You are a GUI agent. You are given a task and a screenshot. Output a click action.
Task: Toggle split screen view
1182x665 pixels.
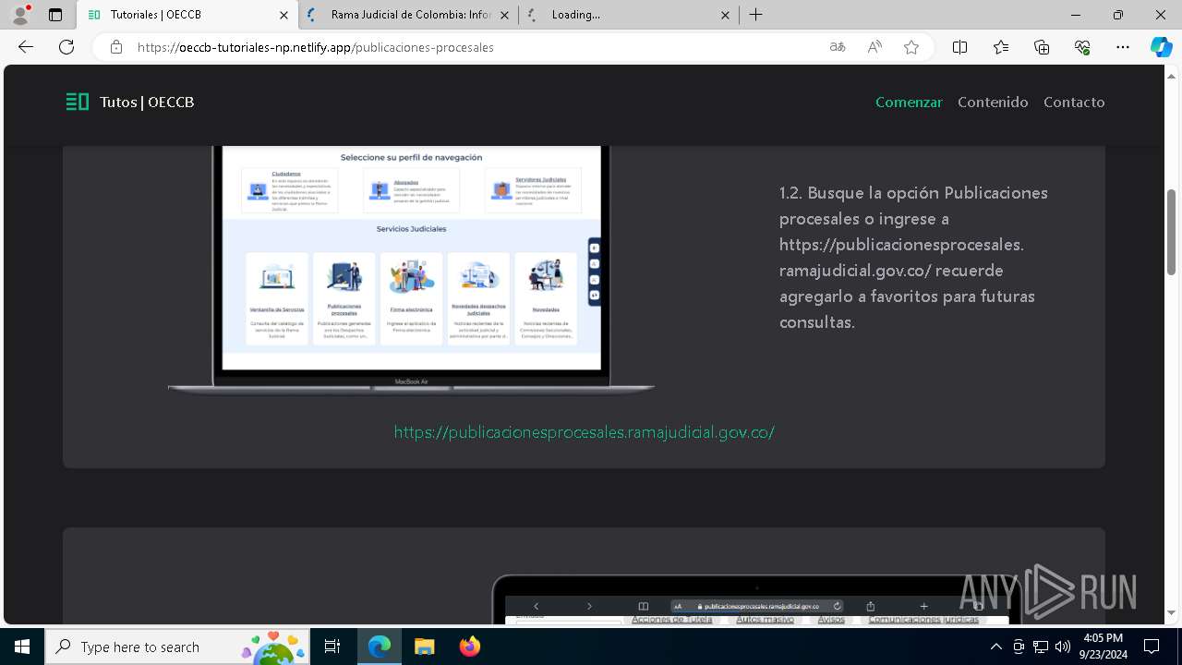[x=959, y=47]
